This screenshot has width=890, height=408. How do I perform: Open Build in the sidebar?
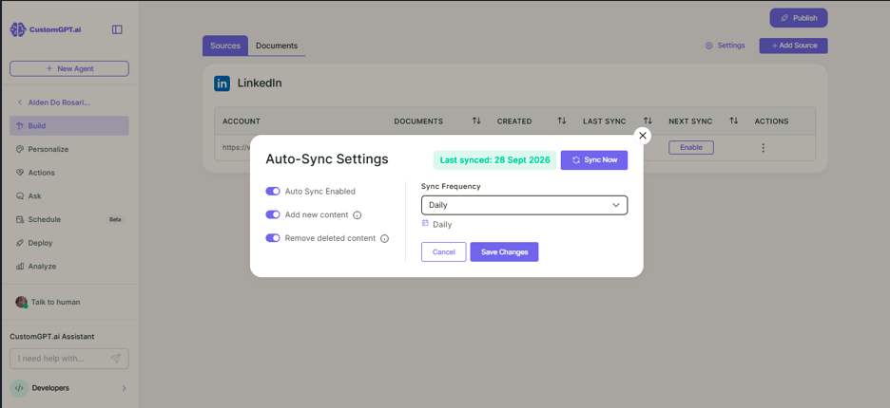69,126
